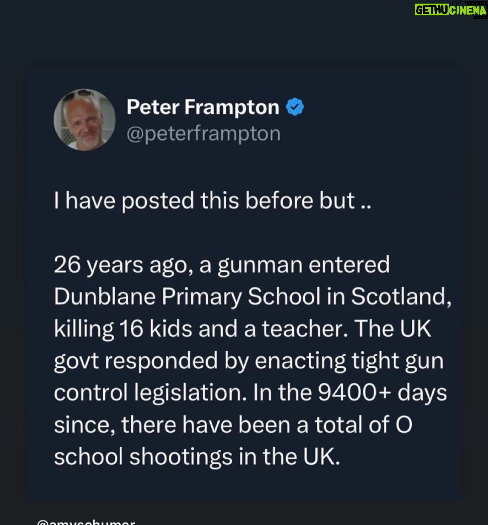Click the words "tight gun"
Screen dimensions: 488x525
[397, 361]
